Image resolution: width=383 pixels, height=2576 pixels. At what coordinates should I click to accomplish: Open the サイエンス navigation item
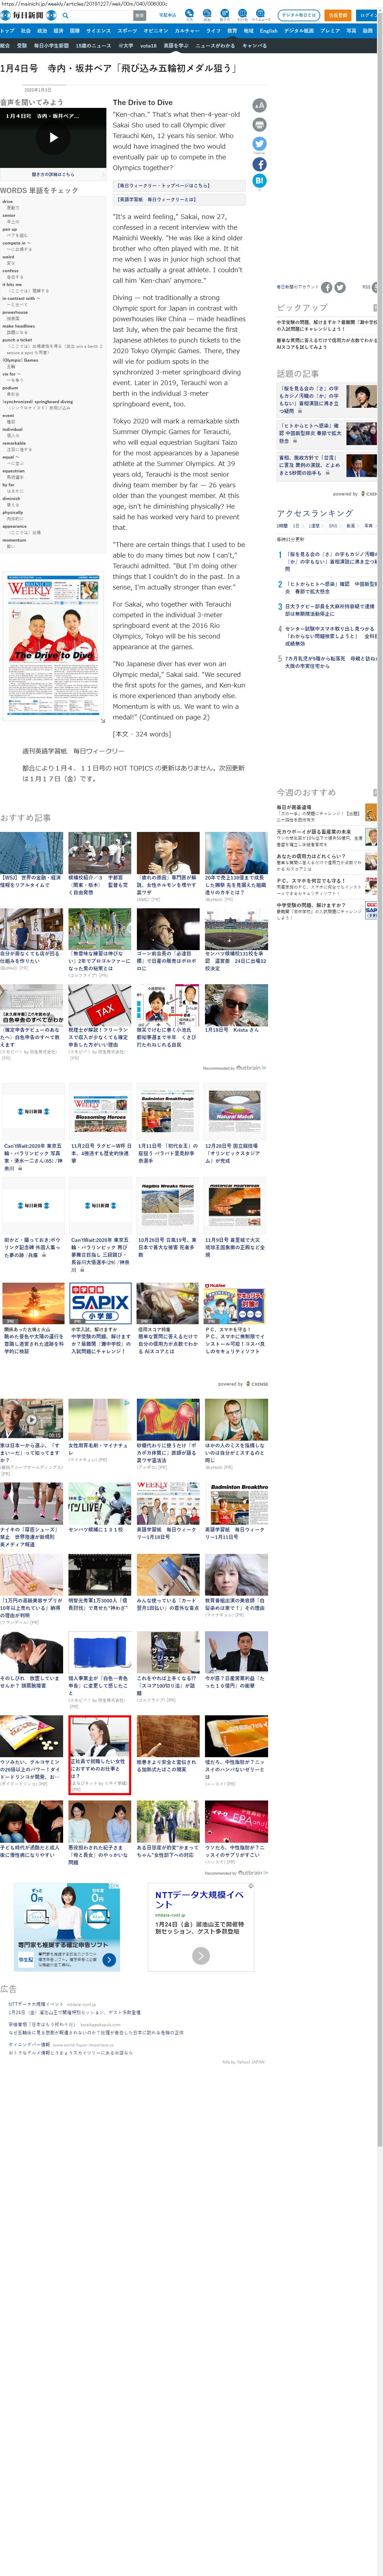98,31
